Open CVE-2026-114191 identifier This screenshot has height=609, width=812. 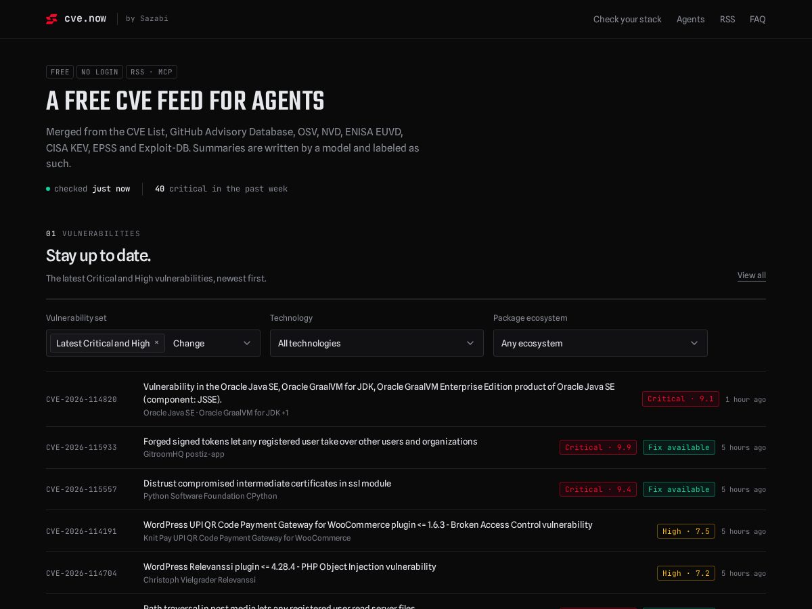point(81,531)
